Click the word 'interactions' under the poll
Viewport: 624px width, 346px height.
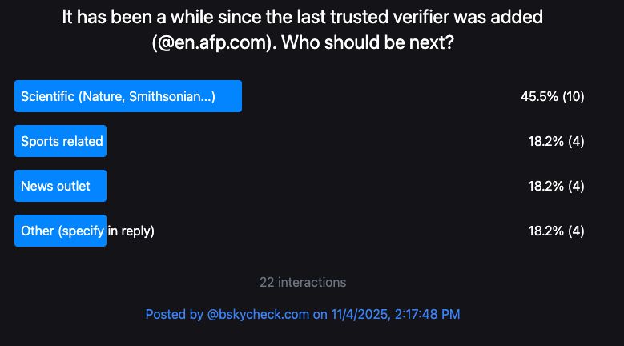[x=312, y=283]
